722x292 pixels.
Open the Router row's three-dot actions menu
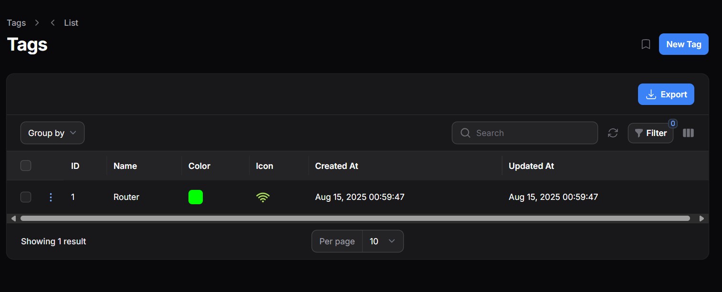[51, 197]
